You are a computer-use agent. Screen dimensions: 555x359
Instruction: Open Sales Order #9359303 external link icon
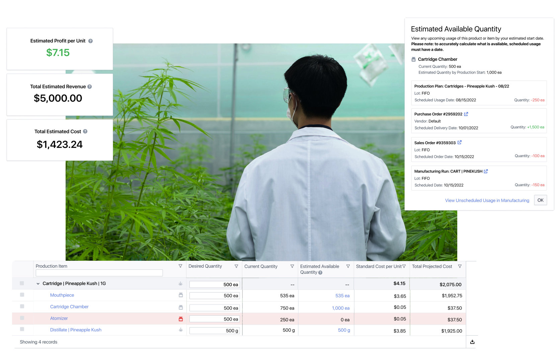coord(460,142)
